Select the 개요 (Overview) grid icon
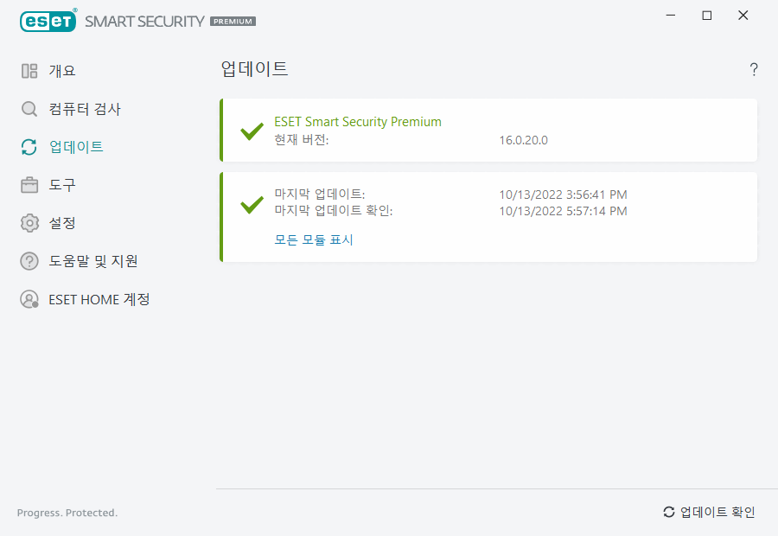Screen dimensions: 778x536 point(29,71)
